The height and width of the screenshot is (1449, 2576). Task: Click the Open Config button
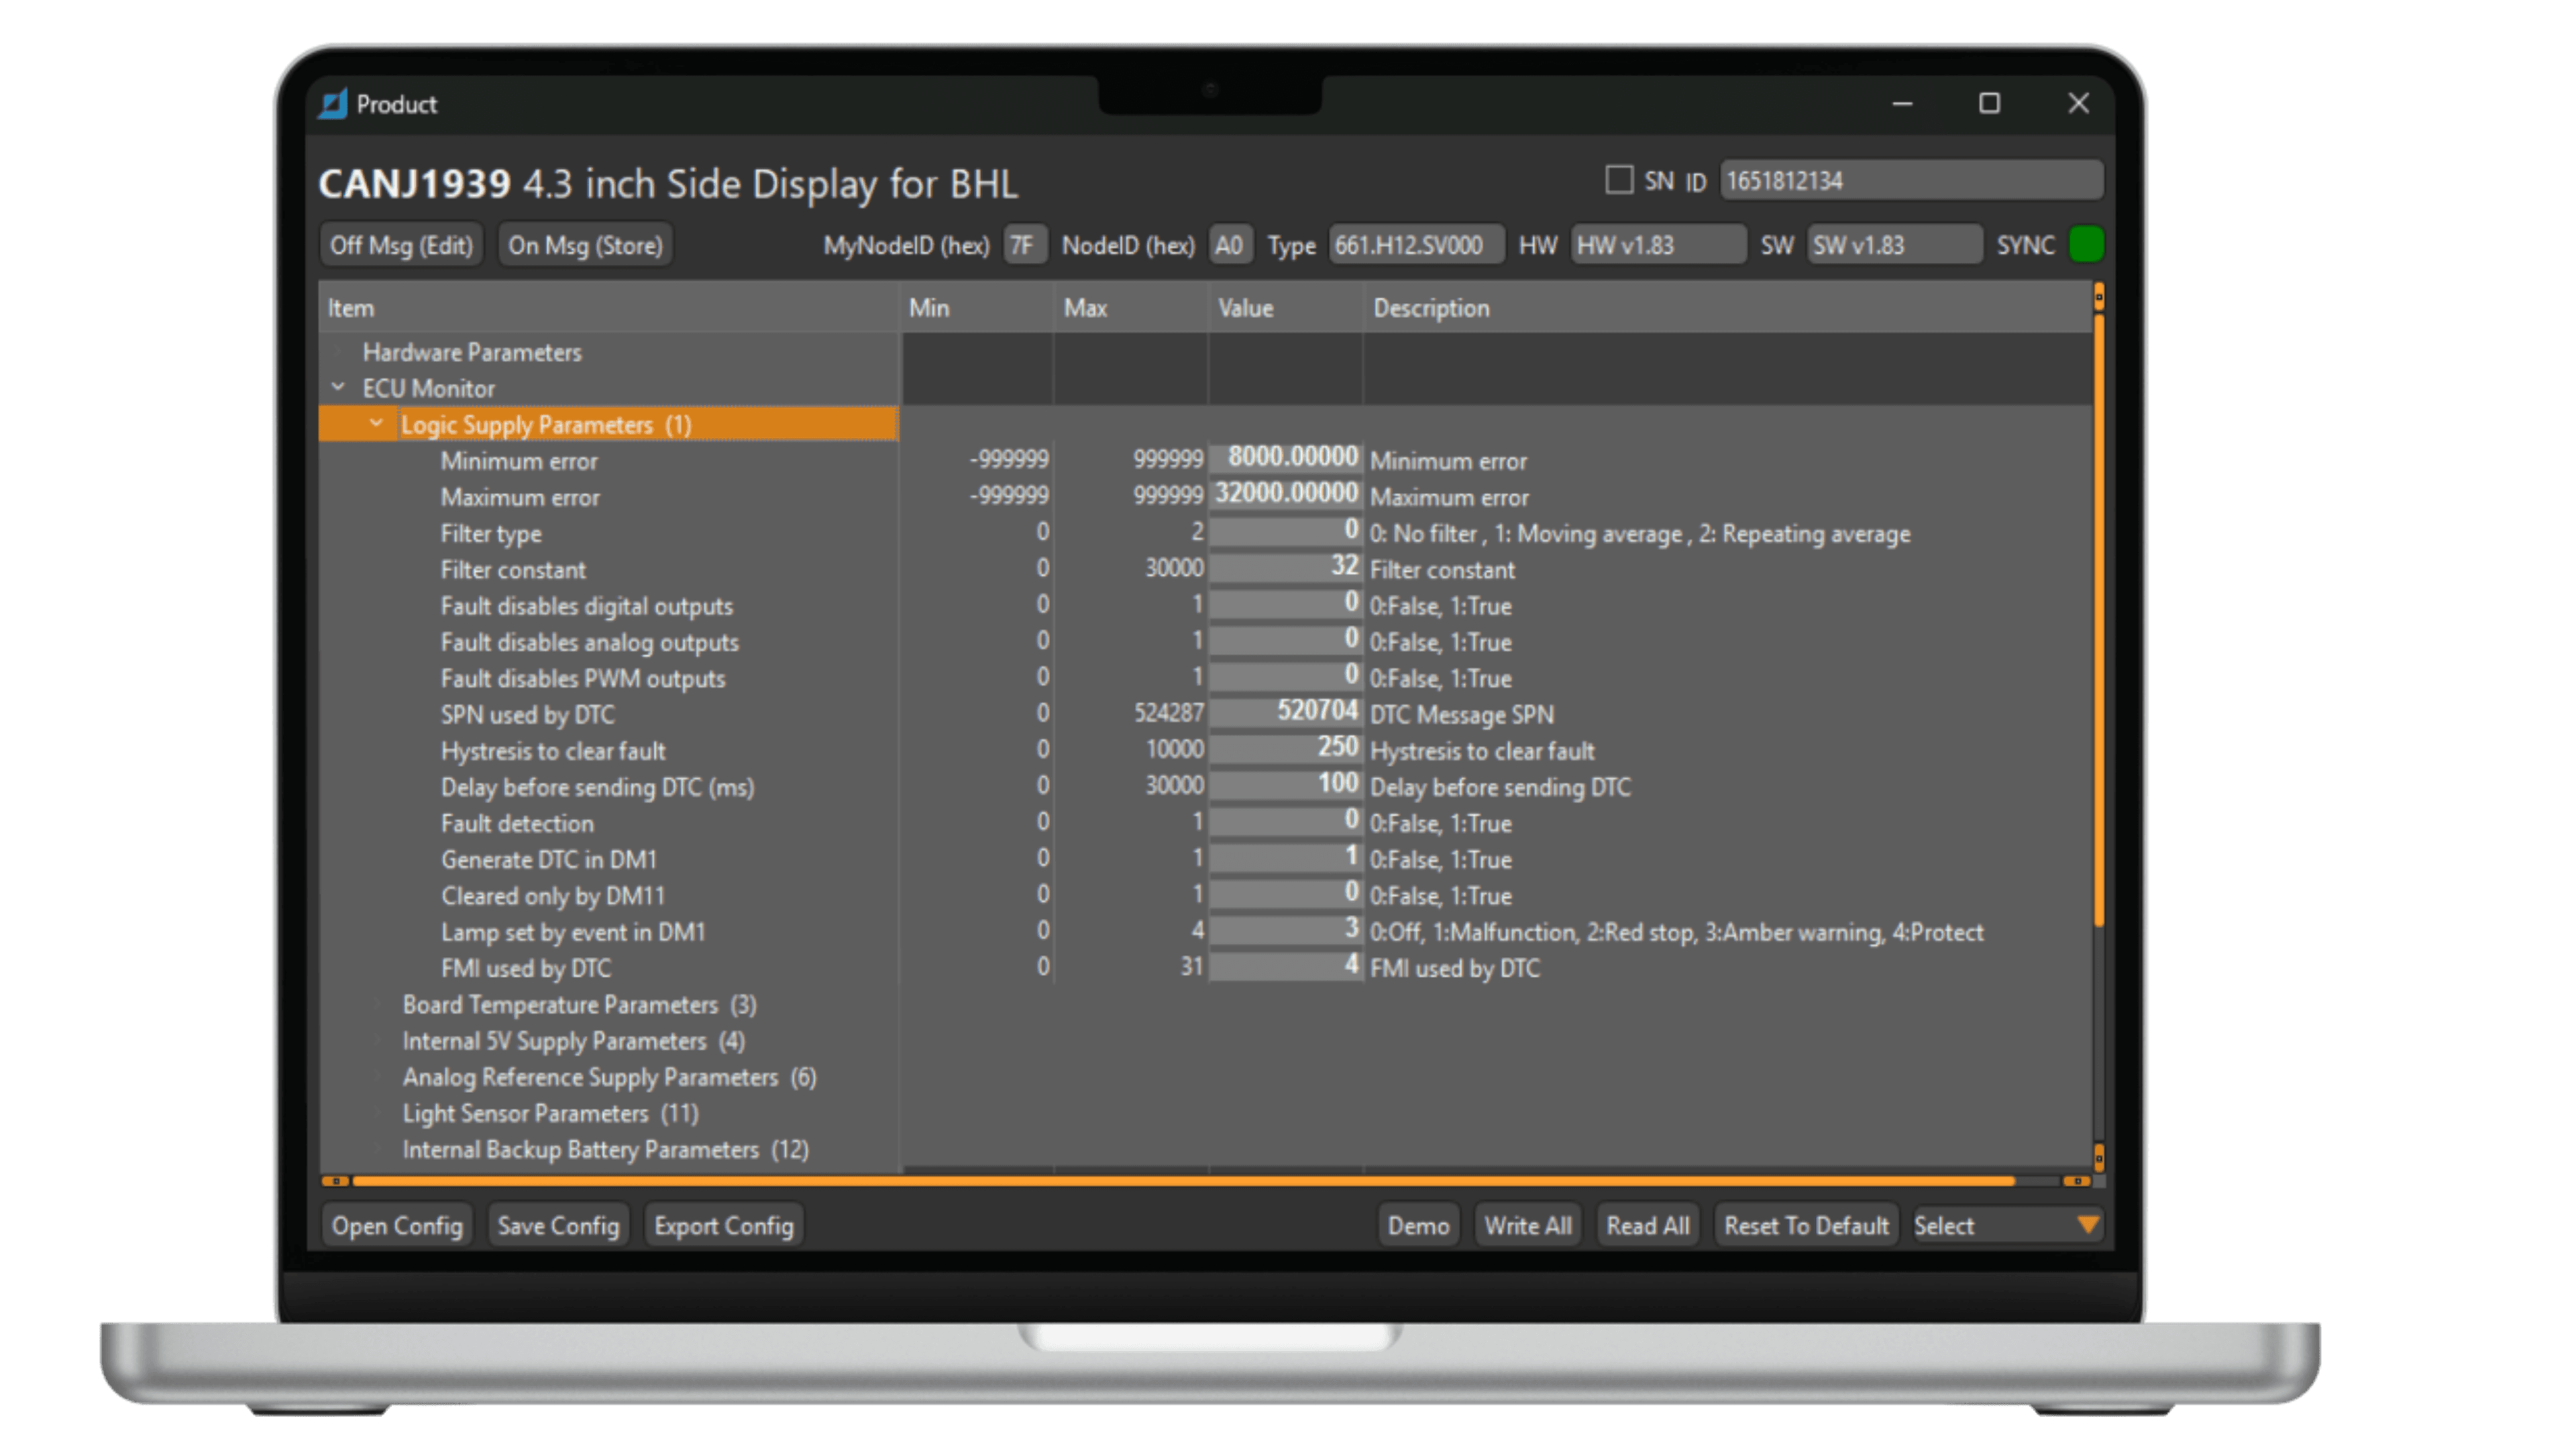point(397,1225)
